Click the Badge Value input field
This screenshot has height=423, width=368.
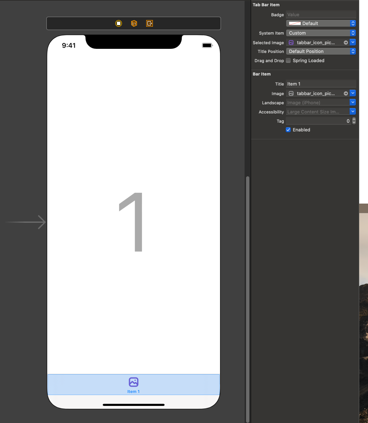tap(321, 15)
